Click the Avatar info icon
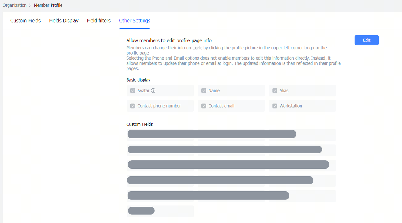This screenshot has width=402, height=223. point(153,91)
